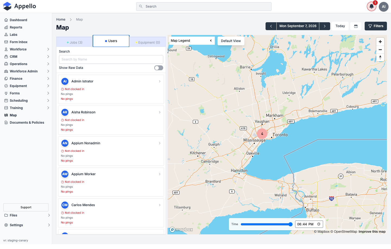Click the top global Search bar

click(x=204, y=7)
